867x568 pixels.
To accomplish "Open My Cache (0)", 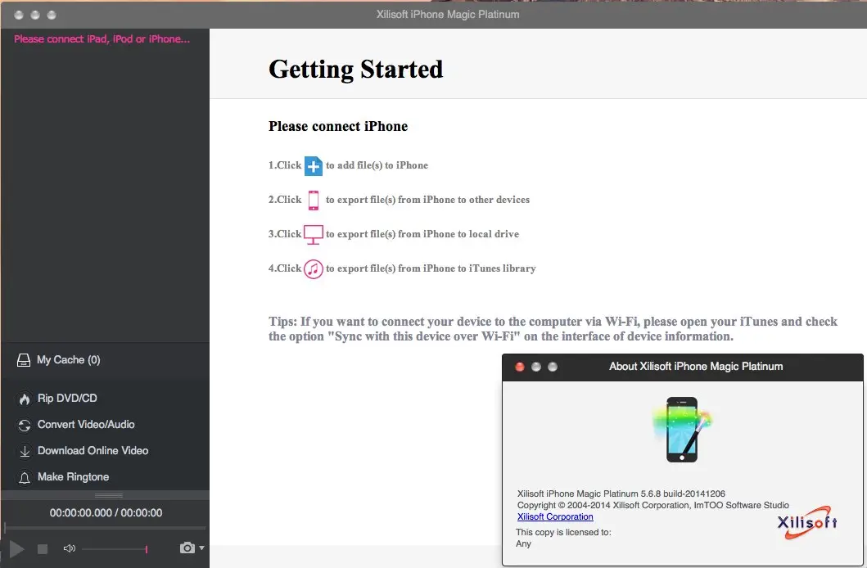I will pyautogui.click(x=69, y=359).
